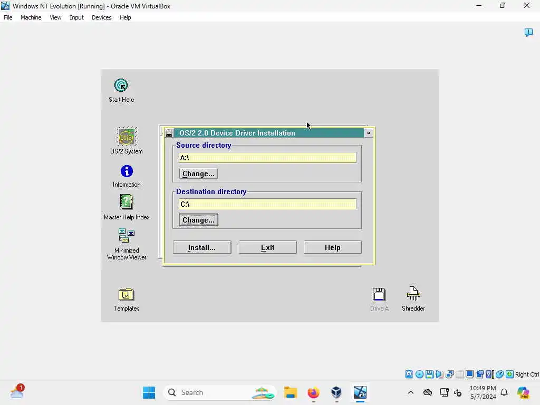The height and width of the screenshot is (405, 540).
Task: Open the Machine menu
Action: point(31,17)
